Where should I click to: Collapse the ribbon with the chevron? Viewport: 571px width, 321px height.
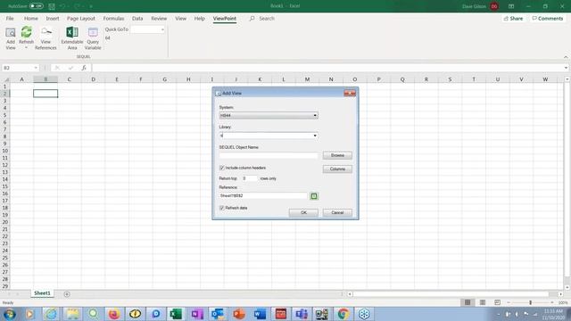coord(566,57)
